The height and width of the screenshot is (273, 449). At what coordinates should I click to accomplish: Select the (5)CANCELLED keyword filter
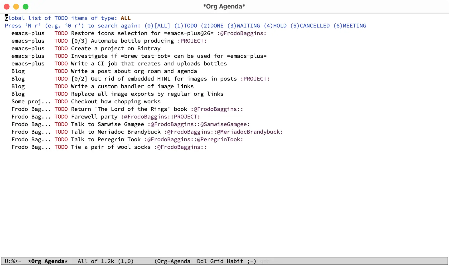click(x=310, y=26)
